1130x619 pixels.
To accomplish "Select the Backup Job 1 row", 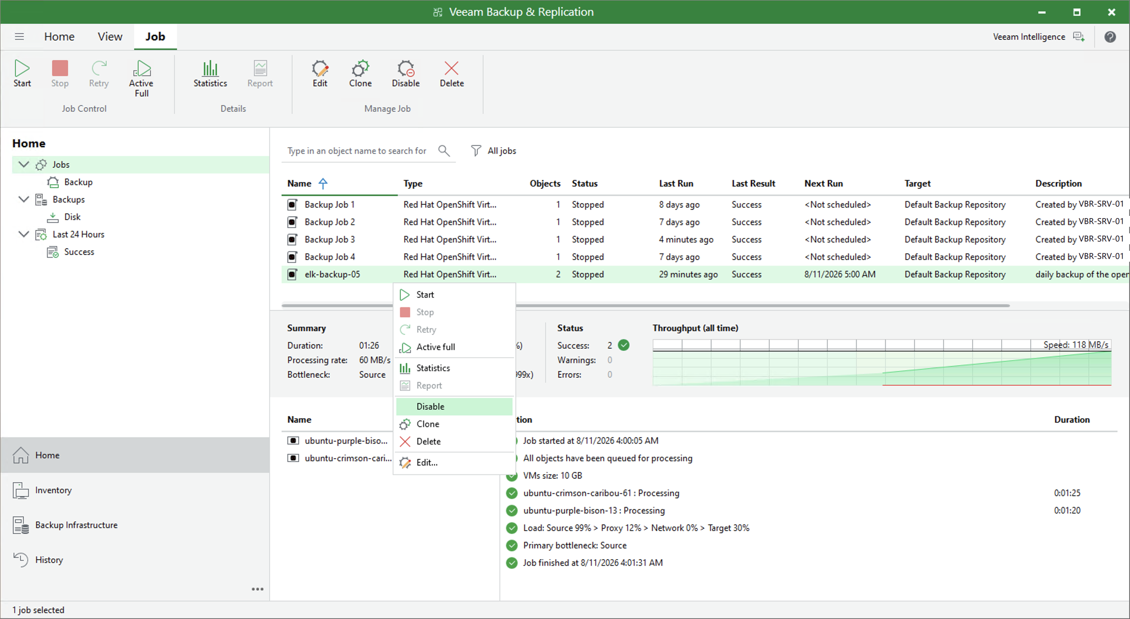I will (705, 204).
